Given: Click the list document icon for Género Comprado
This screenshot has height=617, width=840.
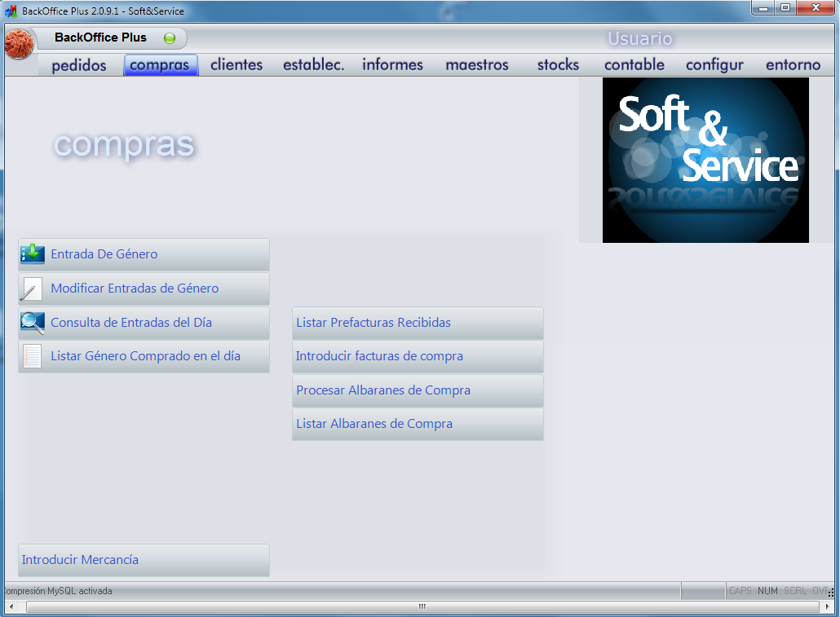Looking at the screenshot, I should [32, 357].
